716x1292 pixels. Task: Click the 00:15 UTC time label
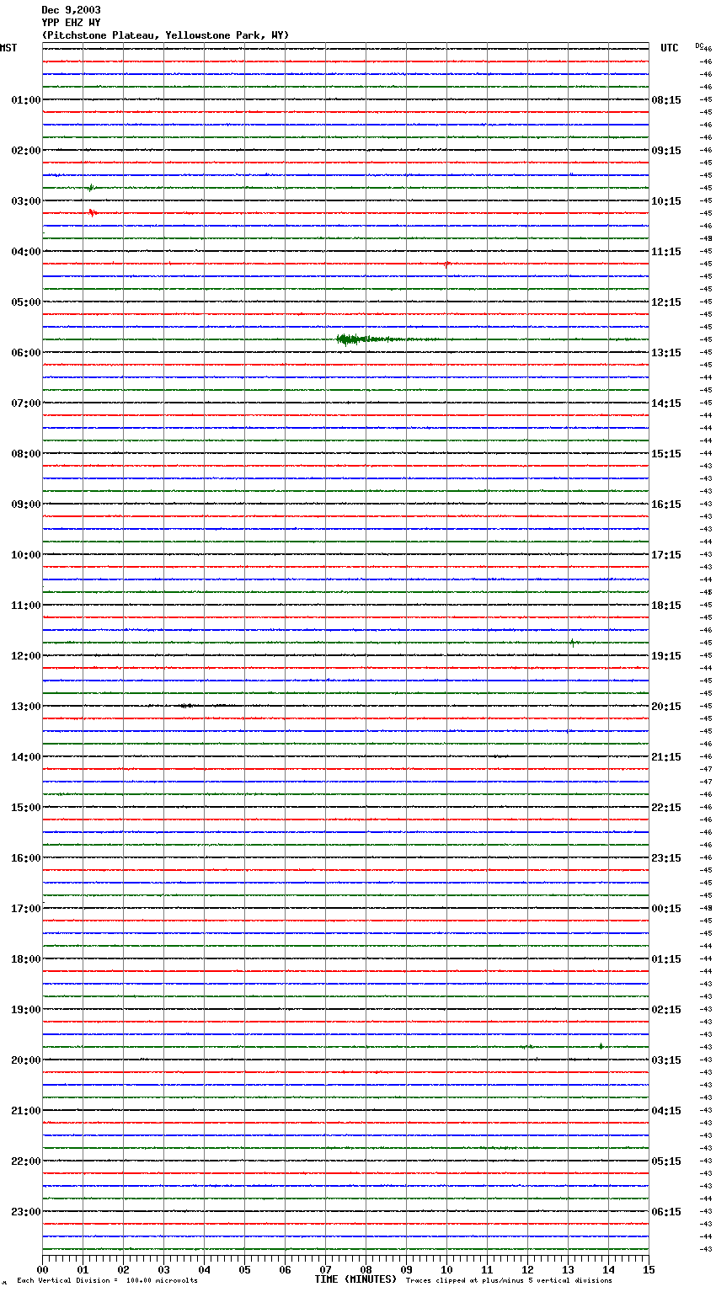pyautogui.click(x=666, y=909)
